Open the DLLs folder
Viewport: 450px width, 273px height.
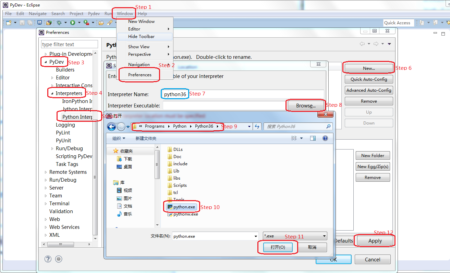(175, 149)
